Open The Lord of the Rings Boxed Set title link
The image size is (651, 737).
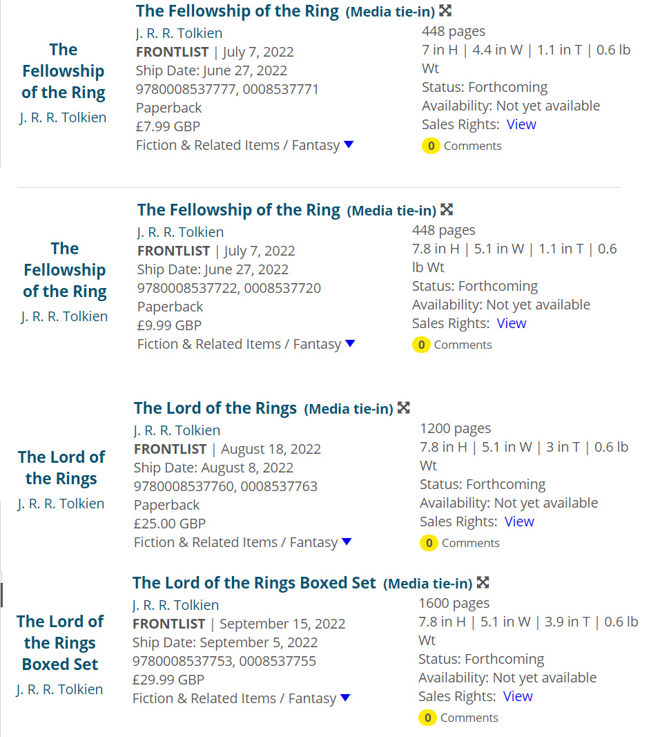[x=254, y=583]
